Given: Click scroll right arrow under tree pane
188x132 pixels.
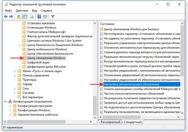Looking at the screenshot, I should point(91,122).
